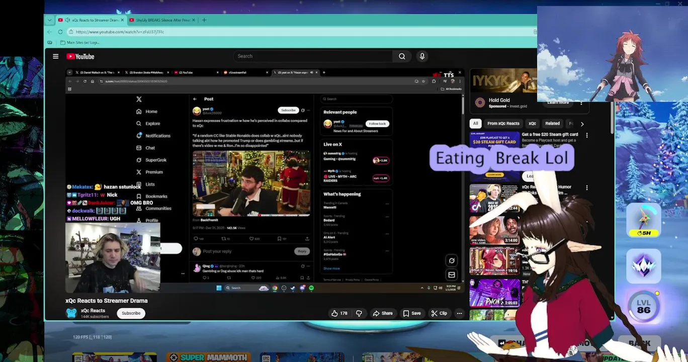This screenshot has height=362, width=688.
Task: Click the YouTube search magnifier button
Action: [402, 56]
